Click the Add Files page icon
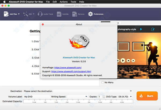Screen dimensions: 161x110 6,14
